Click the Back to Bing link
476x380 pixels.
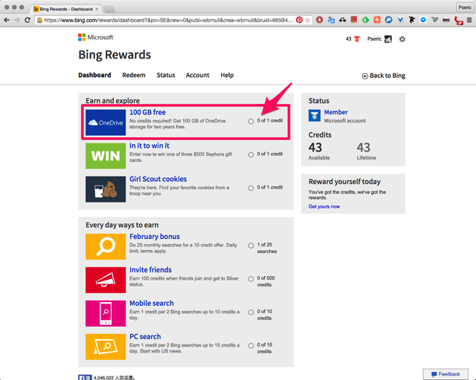point(384,76)
